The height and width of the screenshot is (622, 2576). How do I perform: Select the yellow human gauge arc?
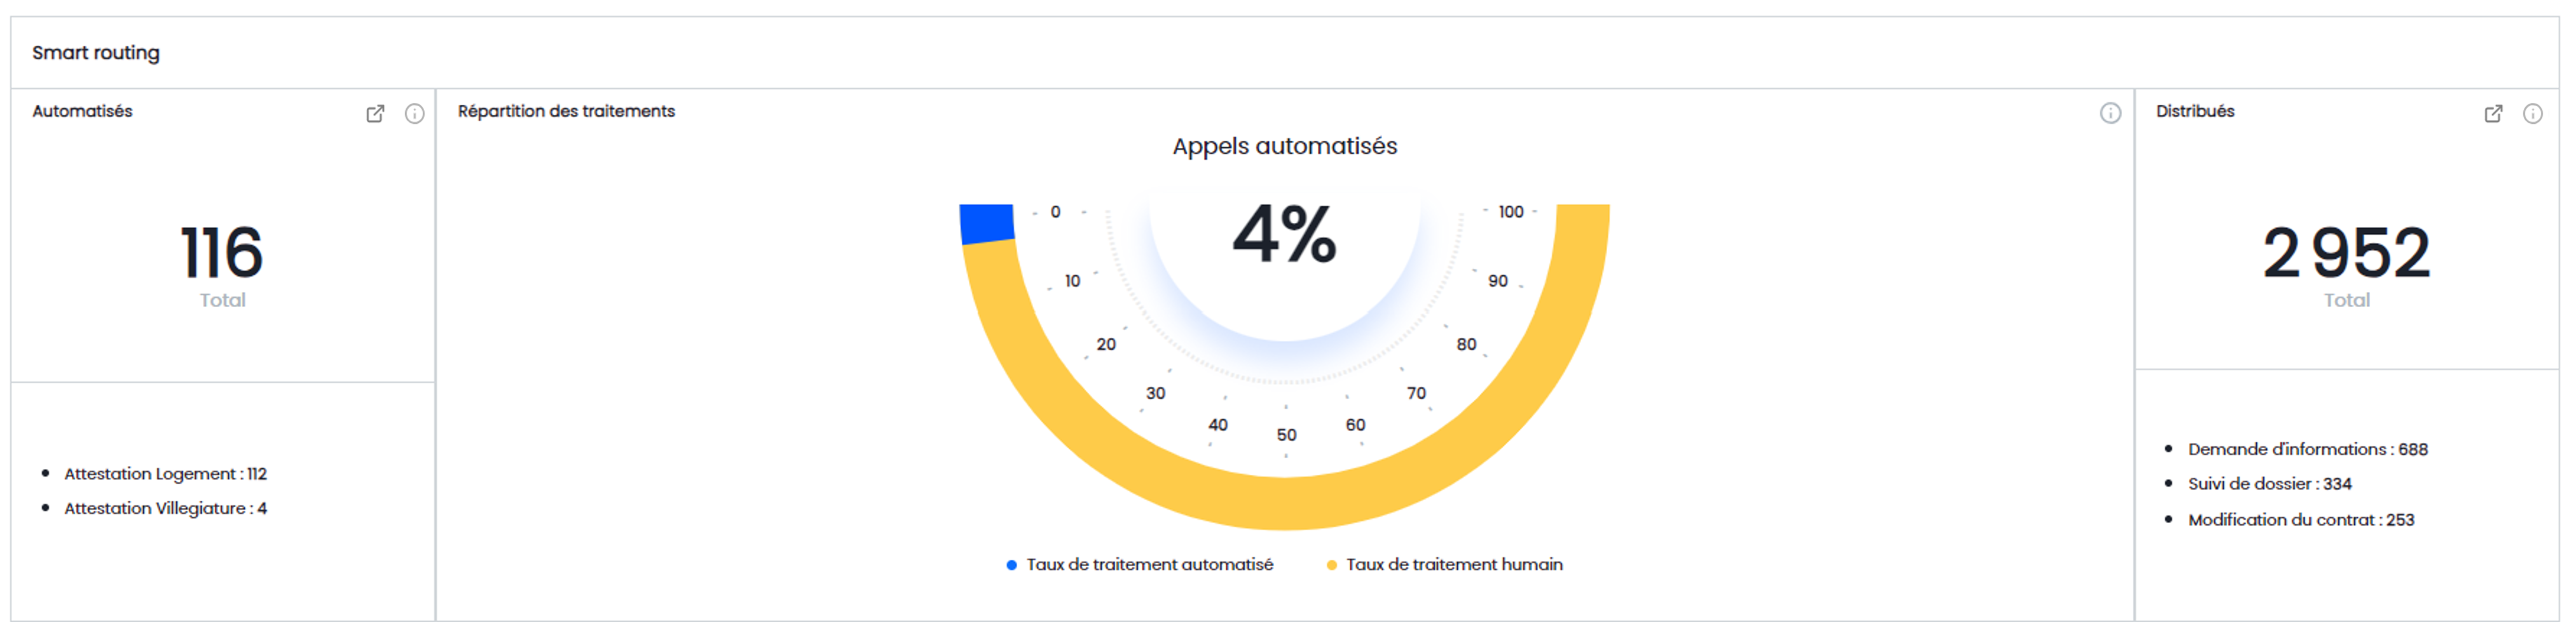(1285, 502)
